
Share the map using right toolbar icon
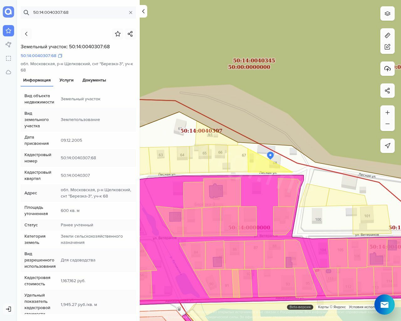tap(387, 91)
